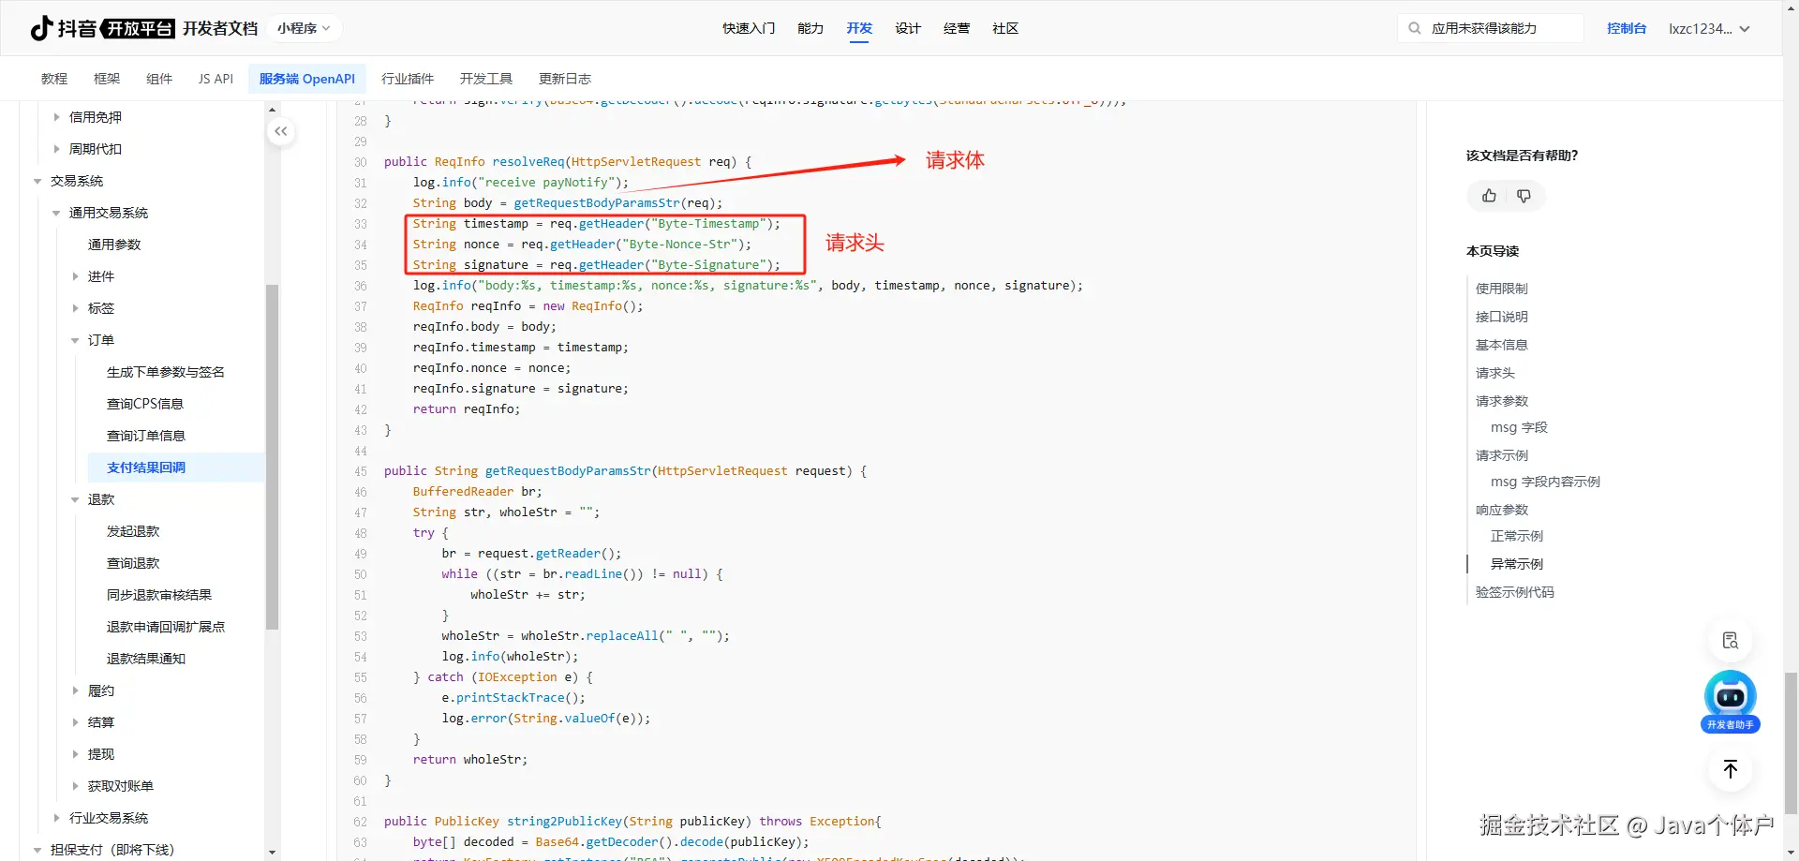Collapse the 退款 tree node
Viewport: 1799px width, 861px height.
(75, 499)
